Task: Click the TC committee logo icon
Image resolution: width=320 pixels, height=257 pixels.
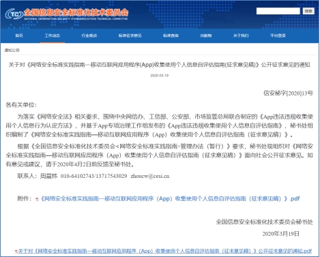Action: (14, 14)
